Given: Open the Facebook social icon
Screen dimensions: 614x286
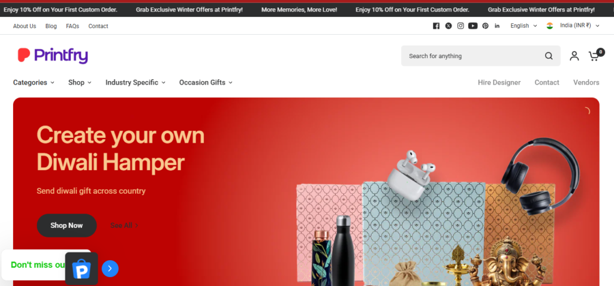Looking at the screenshot, I should click(437, 26).
